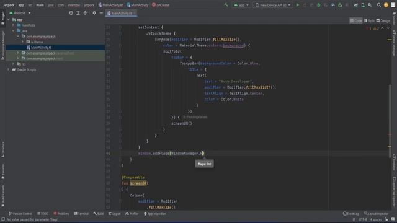The image size is (397, 223).
Task: Run the app with the green play button
Action: point(298,5)
